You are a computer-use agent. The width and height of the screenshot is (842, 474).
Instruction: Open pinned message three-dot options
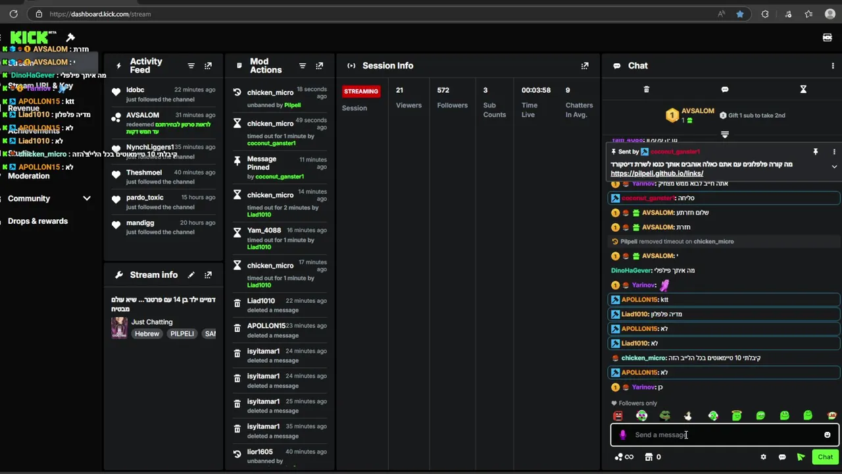point(834,151)
